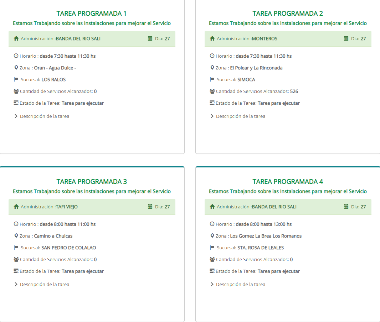
Task: Click the services count 0 in Tarea Programada 3
Action: click(95, 260)
